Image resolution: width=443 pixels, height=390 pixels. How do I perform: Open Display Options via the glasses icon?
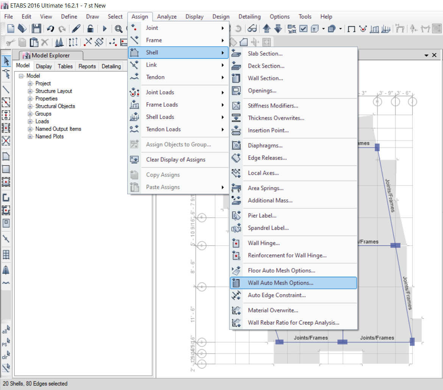(x=252, y=28)
